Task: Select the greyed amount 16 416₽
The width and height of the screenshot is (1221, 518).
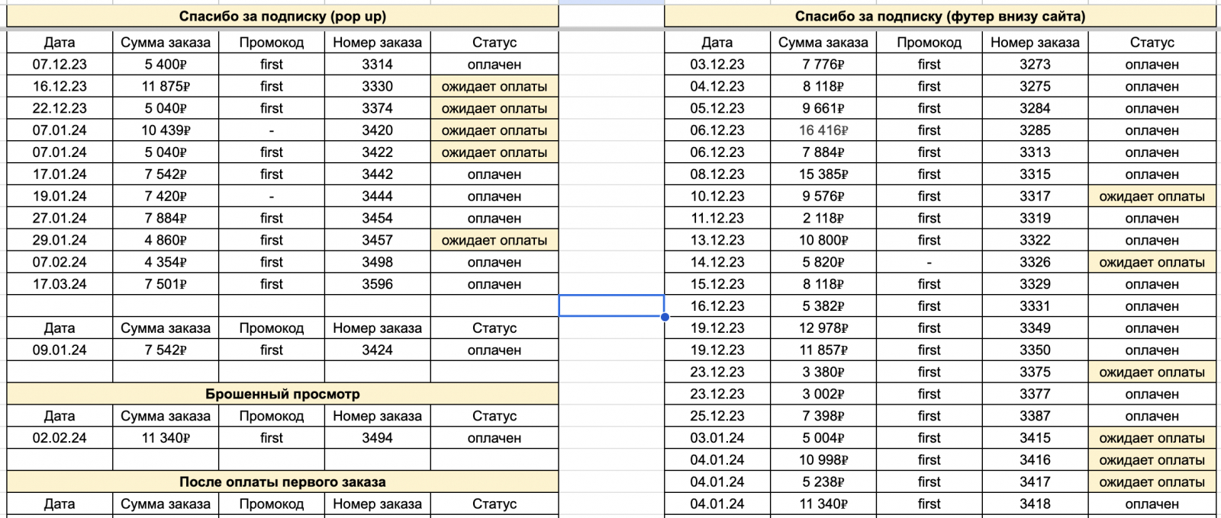Action: (823, 130)
